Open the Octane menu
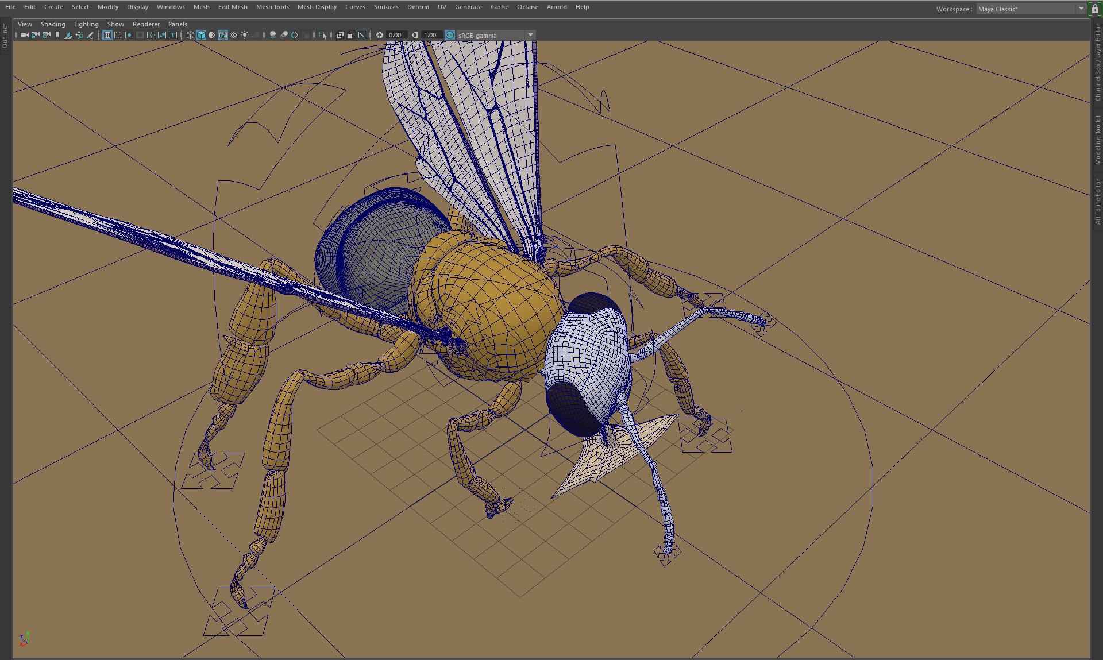 coord(527,7)
